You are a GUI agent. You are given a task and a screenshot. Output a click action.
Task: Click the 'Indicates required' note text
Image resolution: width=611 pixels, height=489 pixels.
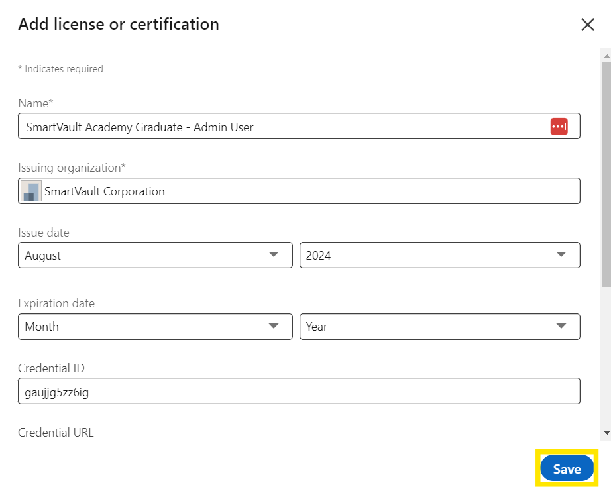(60, 69)
